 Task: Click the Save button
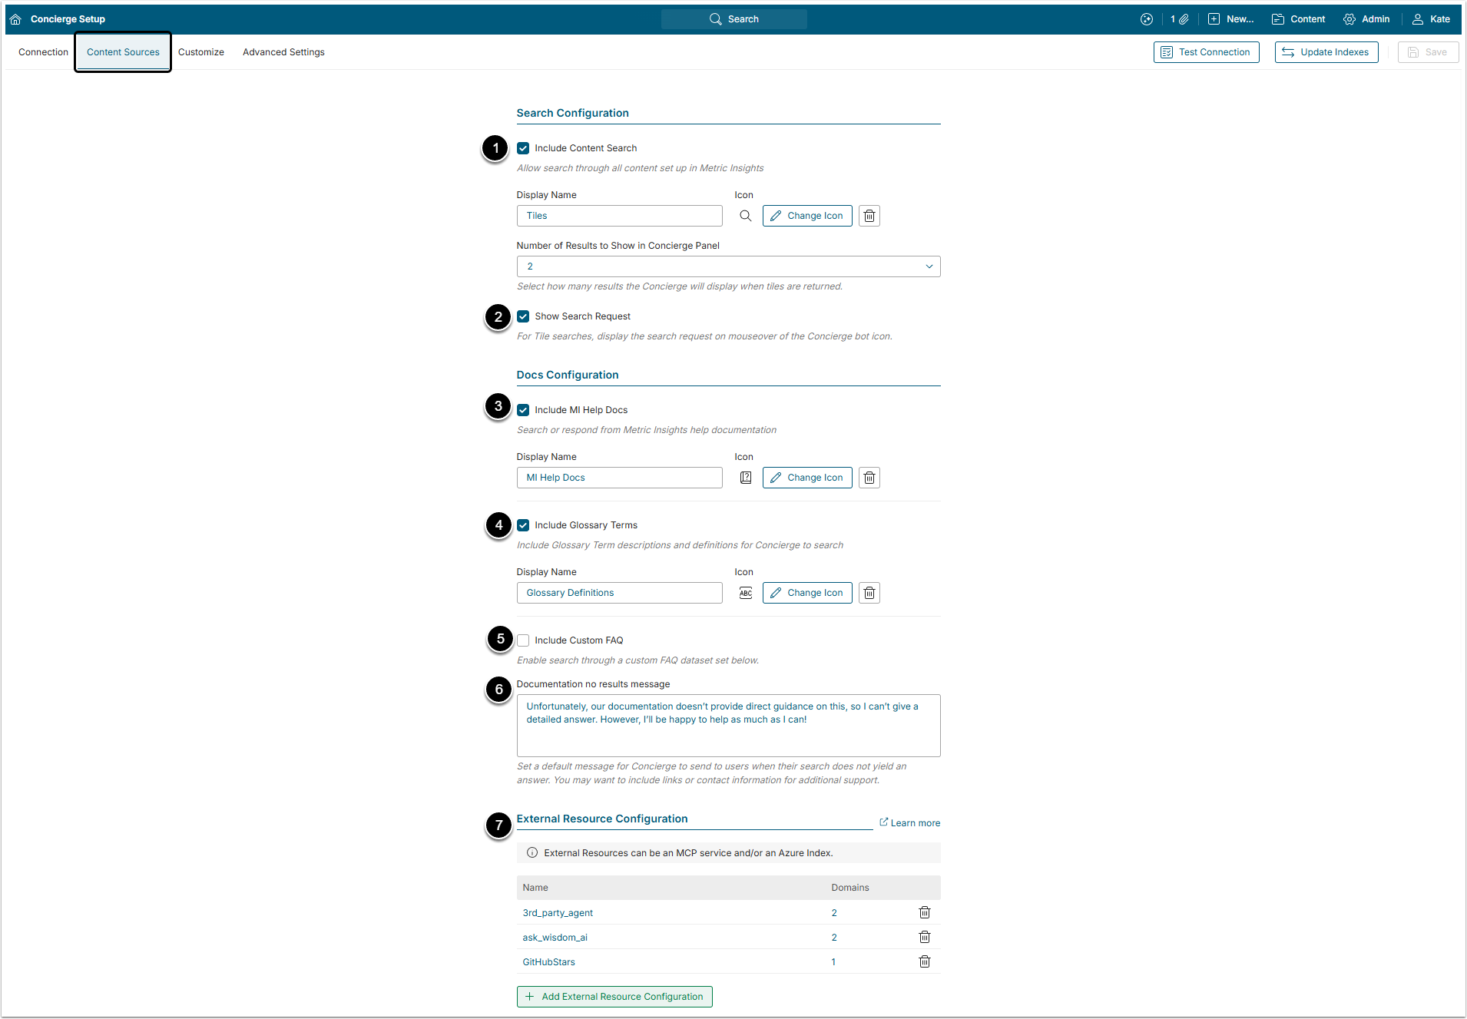(1428, 52)
